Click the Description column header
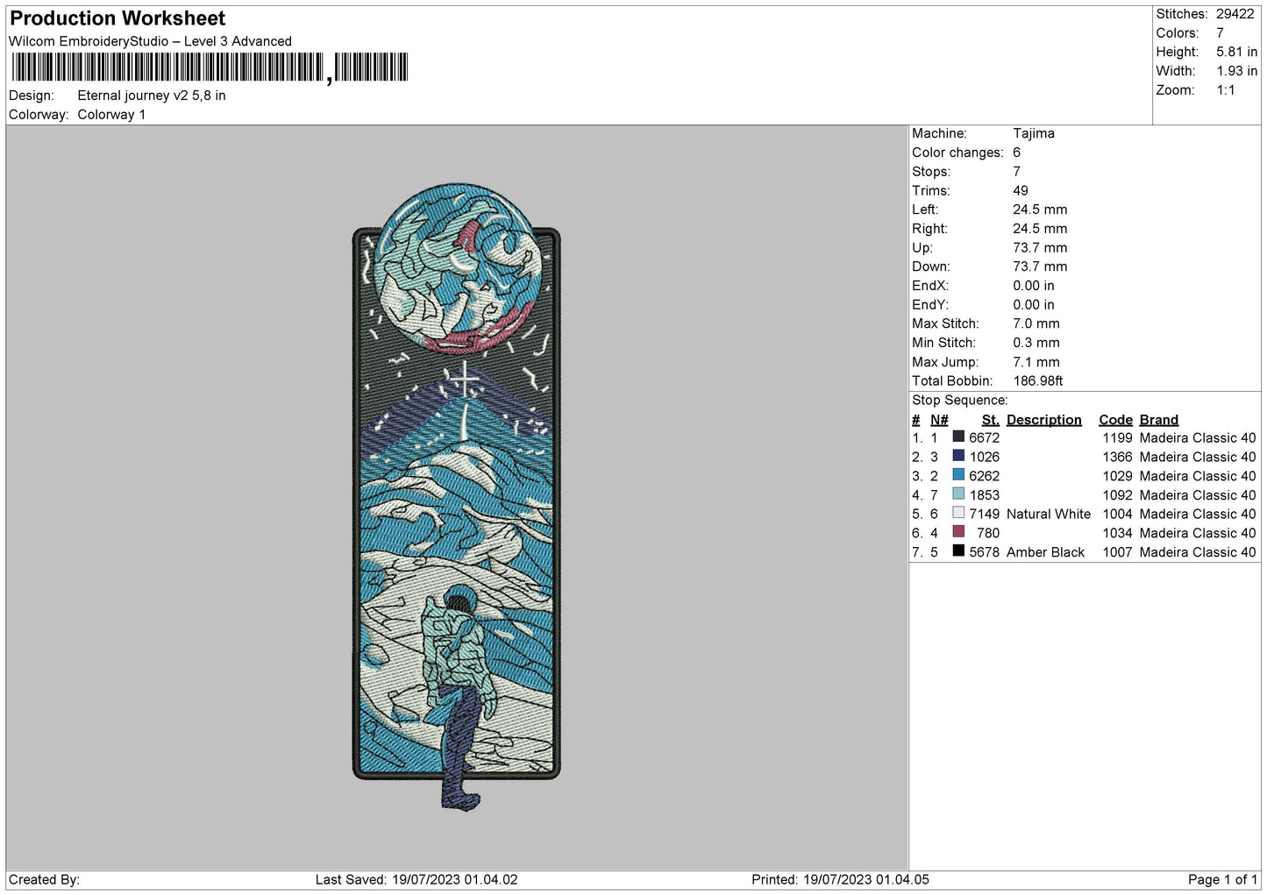The width and height of the screenshot is (1267, 895). (x=1043, y=420)
